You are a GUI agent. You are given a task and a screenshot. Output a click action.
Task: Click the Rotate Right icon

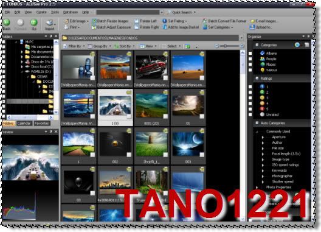[x=137, y=27]
